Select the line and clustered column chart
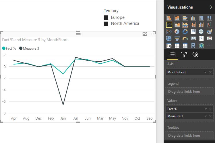This screenshot has width=215, height=143. tap(201, 25)
